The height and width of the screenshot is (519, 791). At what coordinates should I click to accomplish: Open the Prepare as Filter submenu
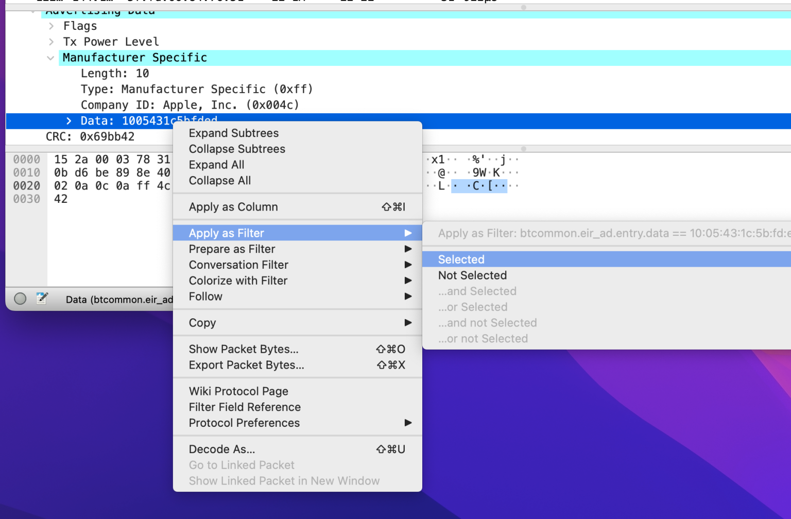(232, 249)
